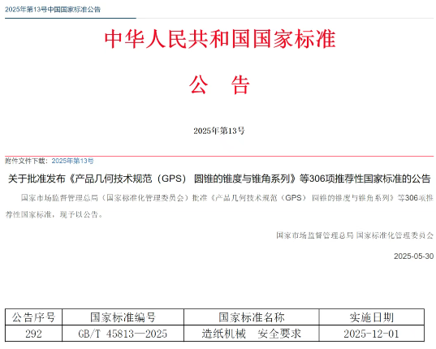The image size is (436, 349).
Task: Open the 2025年第13号 attachment download link
Action: [72, 161]
